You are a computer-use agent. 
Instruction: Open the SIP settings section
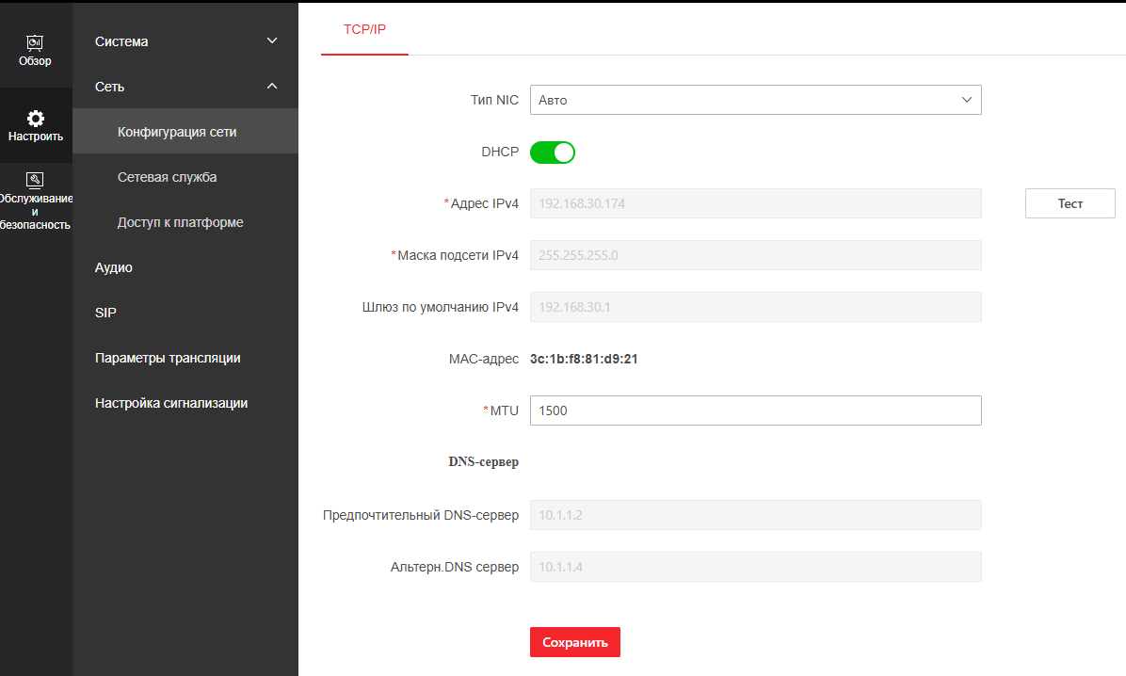coord(105,313)
